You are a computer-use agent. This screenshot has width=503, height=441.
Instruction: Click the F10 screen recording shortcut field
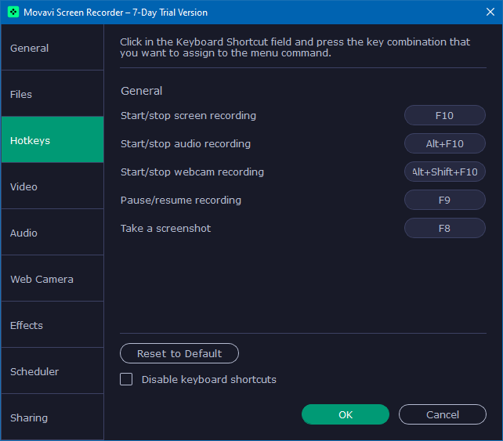click(444, 116)
